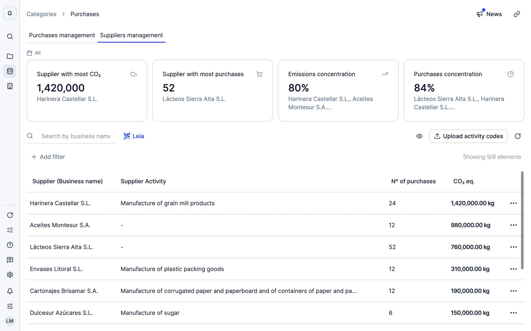Open row menu for Cartonajes Brisamar S.A.

coord(513,291)
